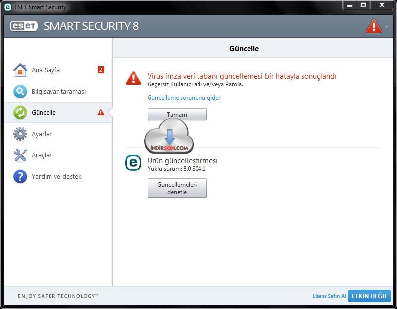Expand the dropdown arrow next to header warning
397x309 pixels.
click(x=386, y=26)
